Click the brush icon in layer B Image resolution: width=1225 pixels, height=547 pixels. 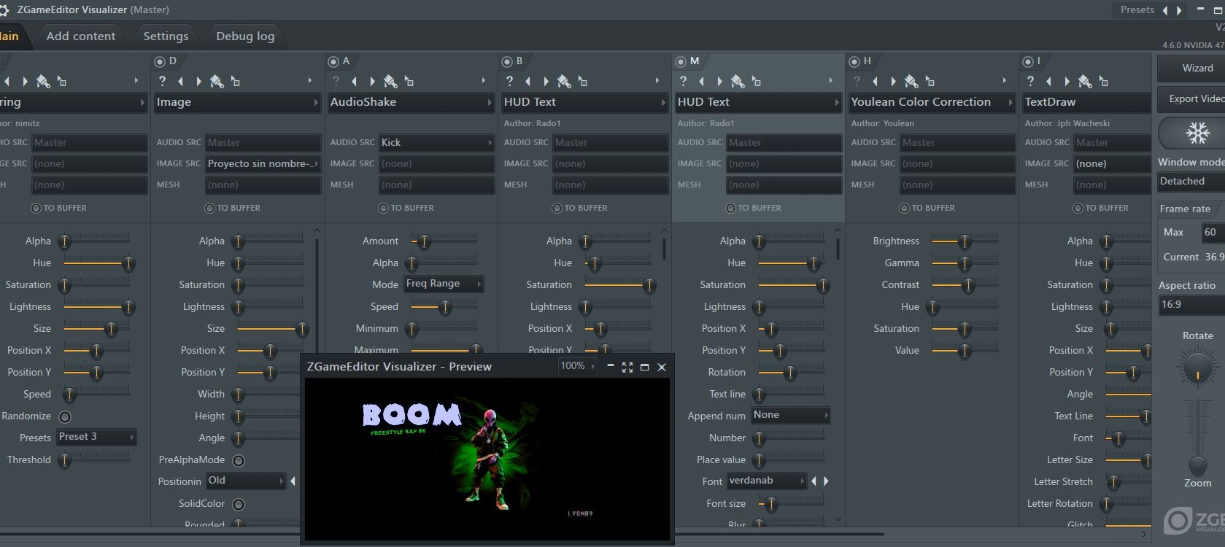pyautogui.click(x=564, y=81)
